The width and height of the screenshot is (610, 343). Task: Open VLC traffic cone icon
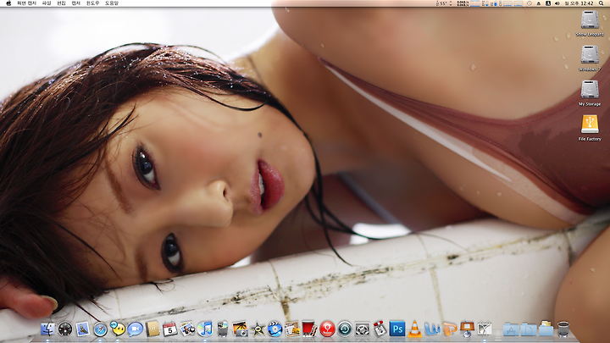pyautogui.click(x=414, y=329)
